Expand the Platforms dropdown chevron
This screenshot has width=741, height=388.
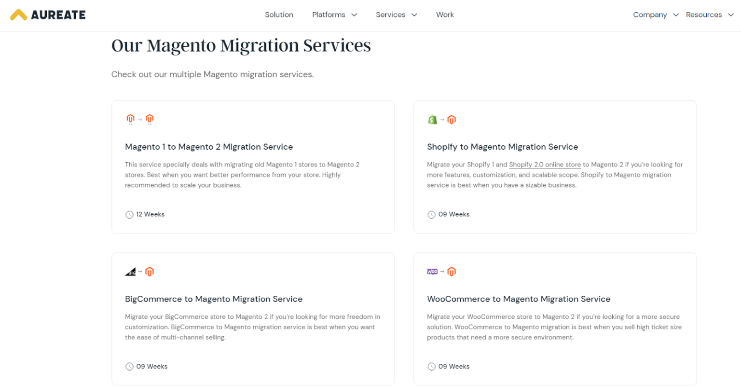pos(354,15)
